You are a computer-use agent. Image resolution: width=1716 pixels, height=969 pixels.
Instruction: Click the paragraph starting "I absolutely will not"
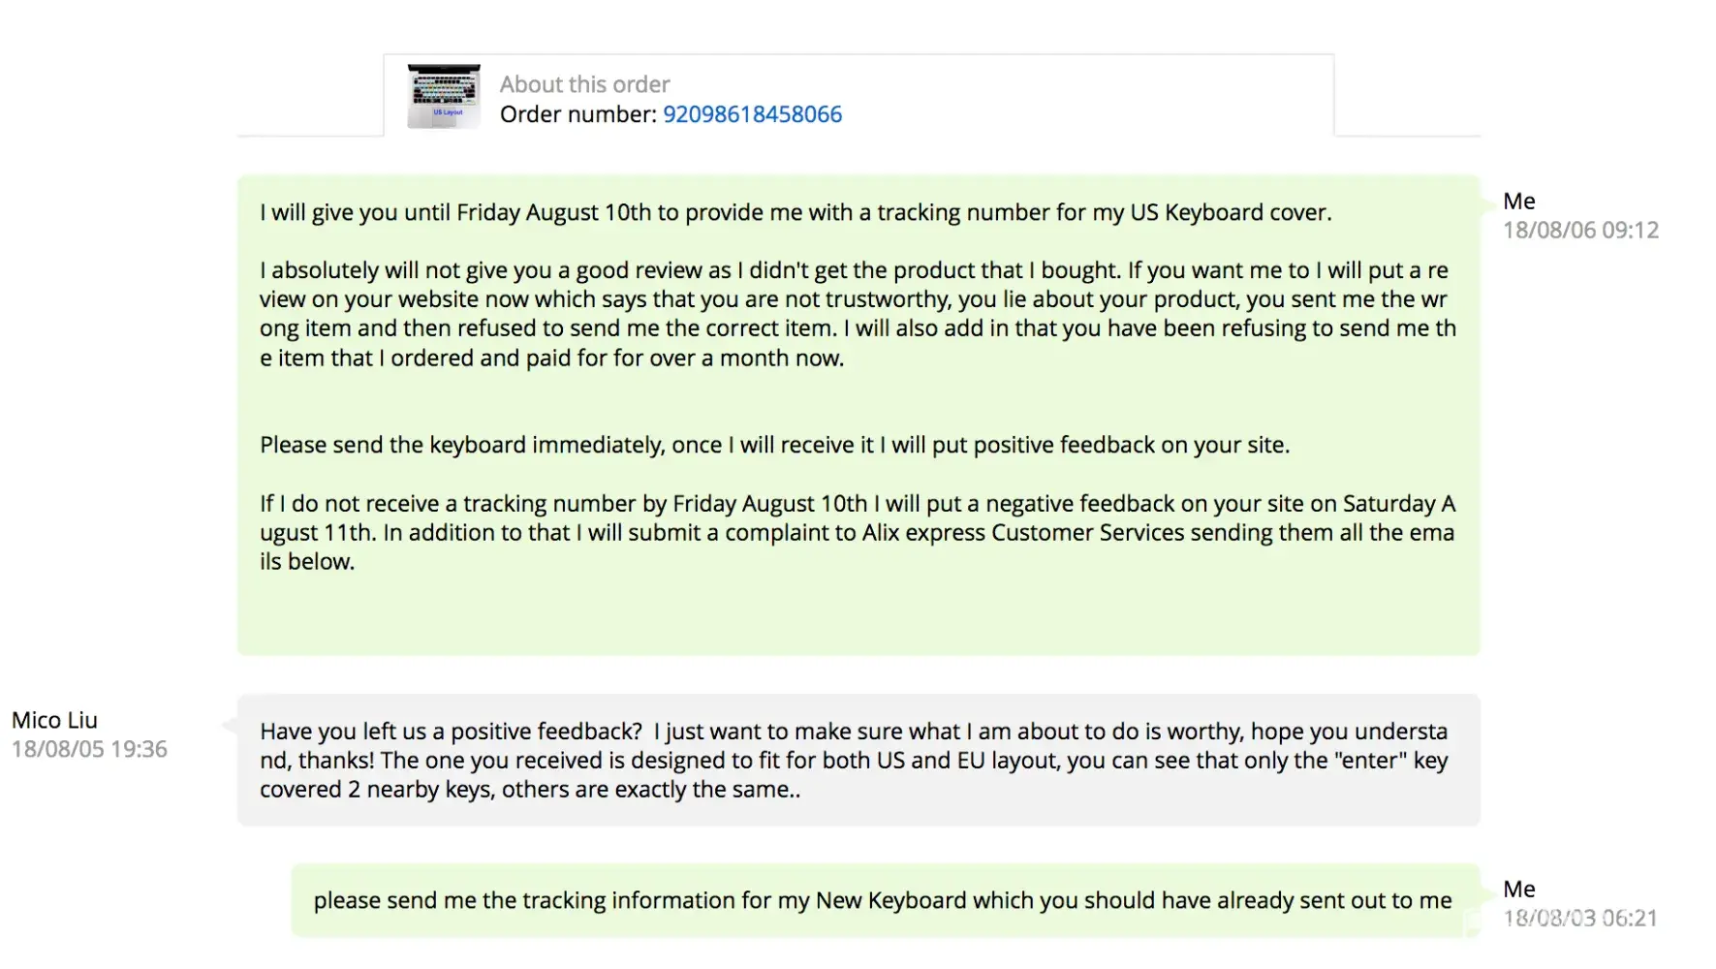click(857, 314)
